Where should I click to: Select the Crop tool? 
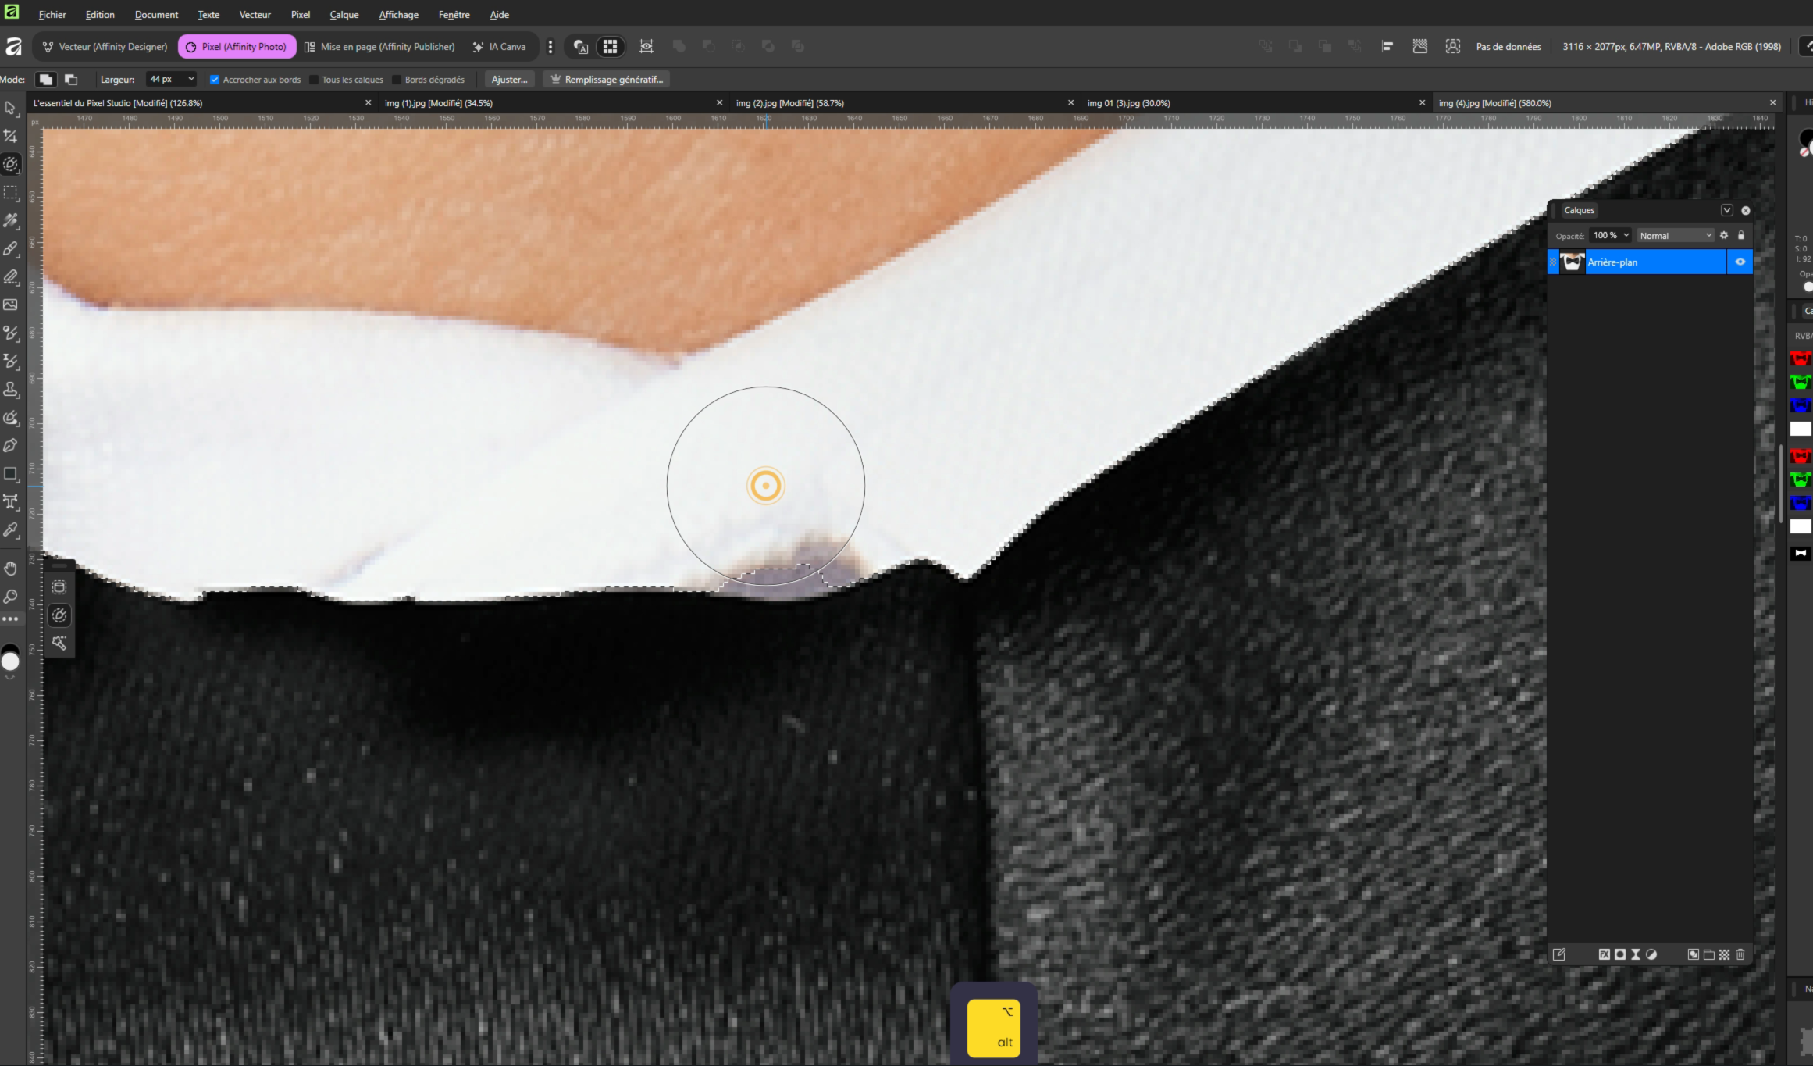click(11, 137)
